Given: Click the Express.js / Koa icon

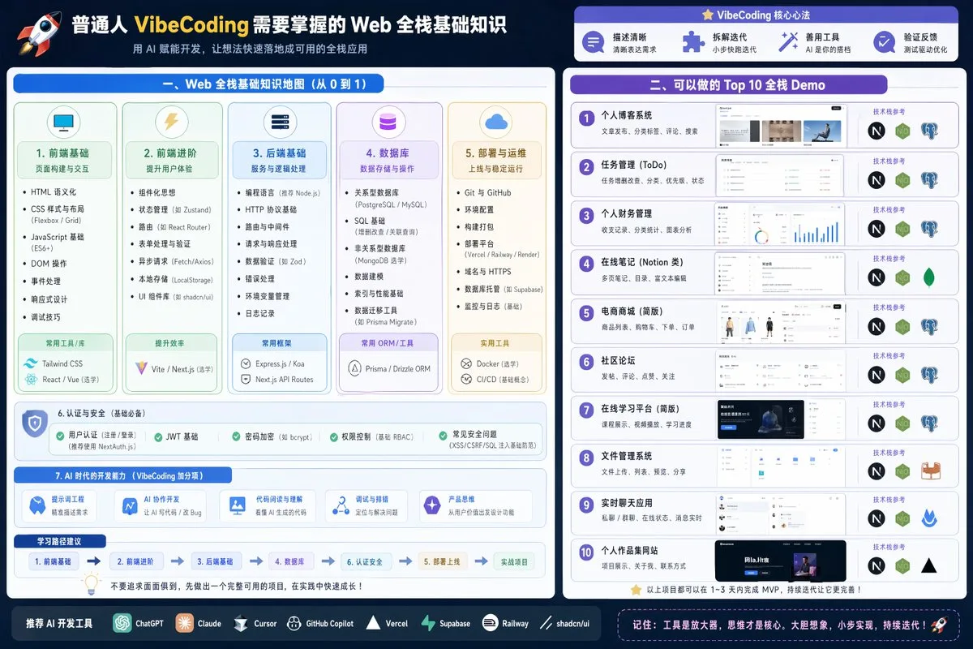Looking at the screenshot, I should 246,364.
